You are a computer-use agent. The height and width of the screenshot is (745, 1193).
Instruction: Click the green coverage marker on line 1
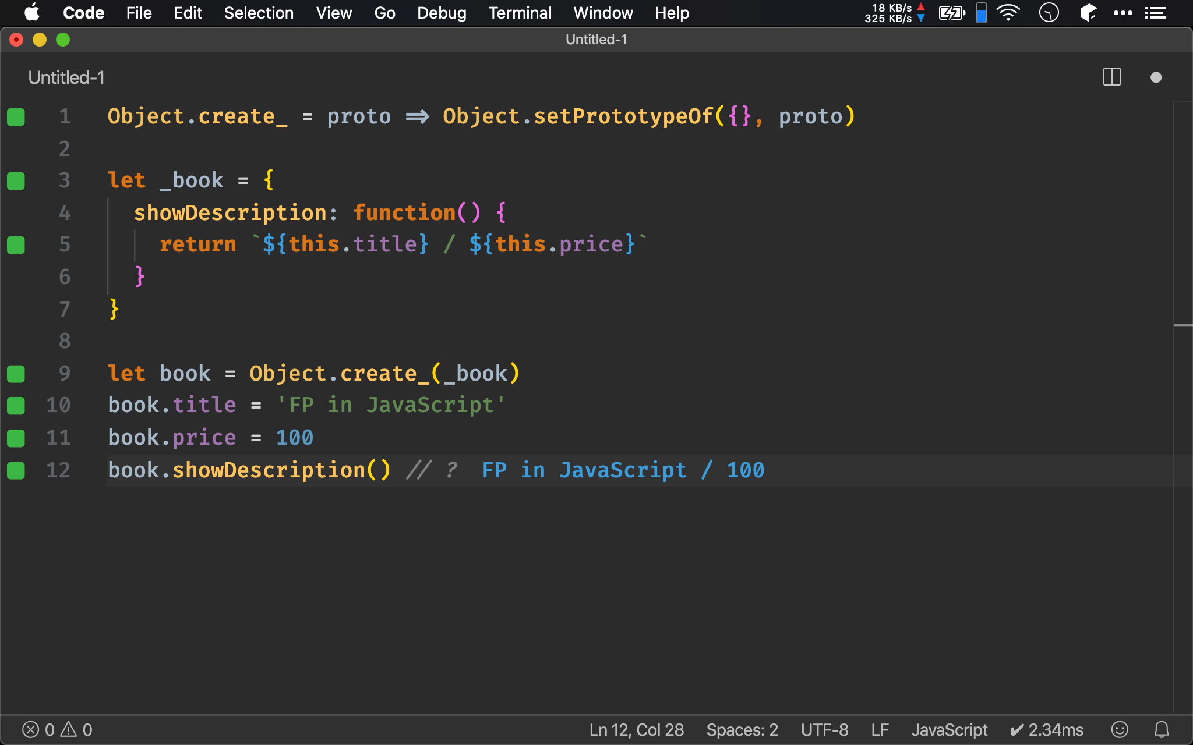point(16,117)
